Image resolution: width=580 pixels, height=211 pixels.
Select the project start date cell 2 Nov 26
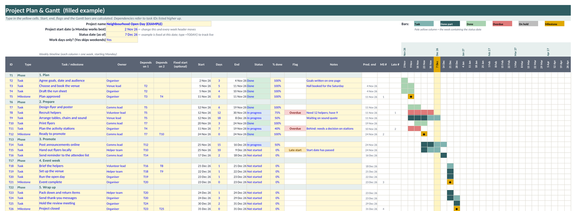point(122,29)
